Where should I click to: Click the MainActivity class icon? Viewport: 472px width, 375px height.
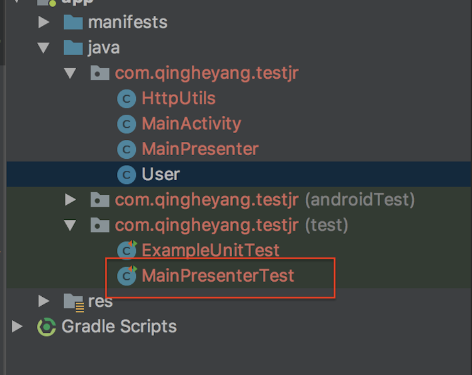[x=126, y=124]
